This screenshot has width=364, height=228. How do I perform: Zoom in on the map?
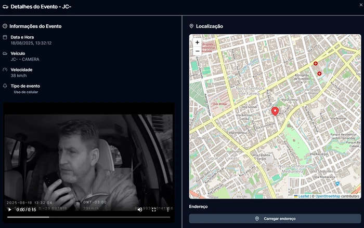coord(197,42)
